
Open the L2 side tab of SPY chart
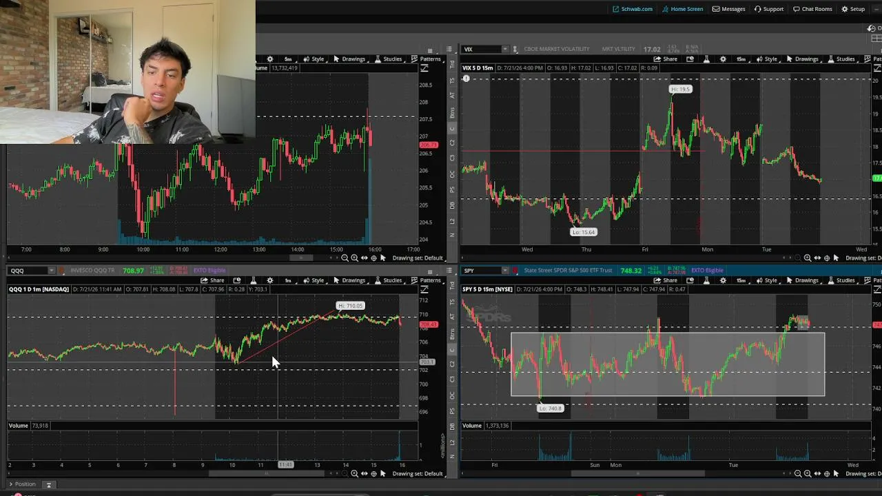tap(453, 442)
